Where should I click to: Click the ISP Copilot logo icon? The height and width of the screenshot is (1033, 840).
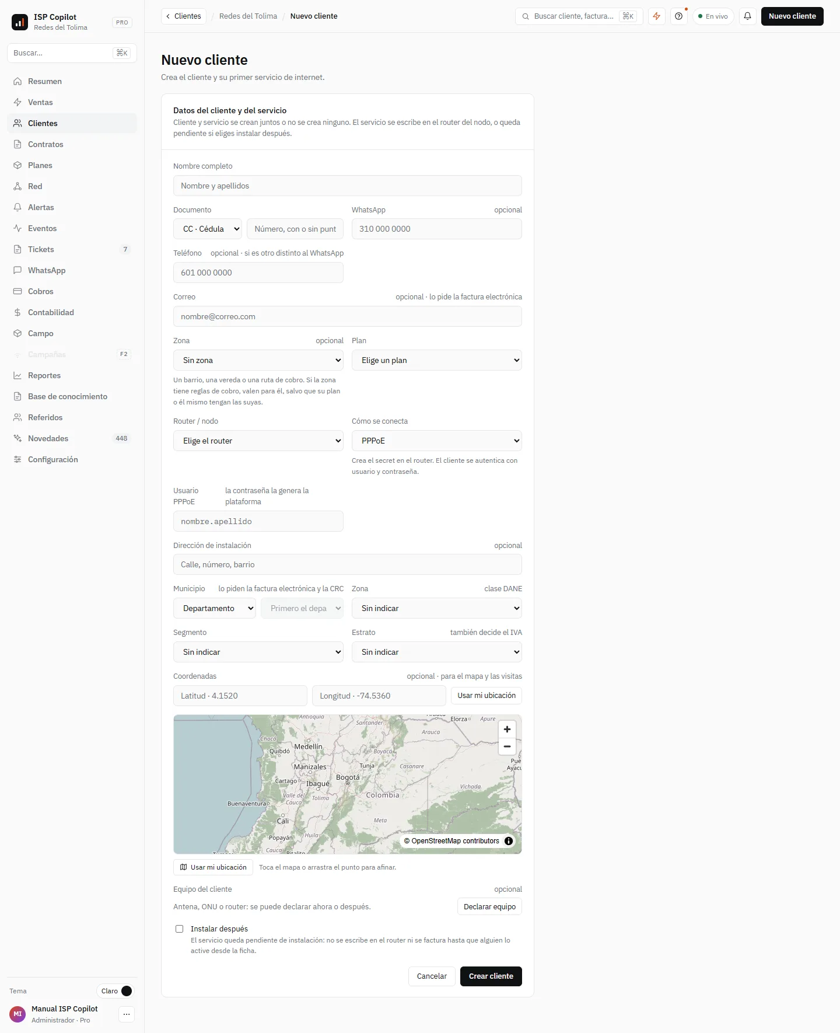point(20,22)
